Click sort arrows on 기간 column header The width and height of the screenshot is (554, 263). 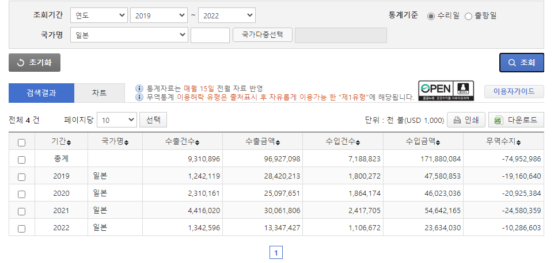(69, 142)
